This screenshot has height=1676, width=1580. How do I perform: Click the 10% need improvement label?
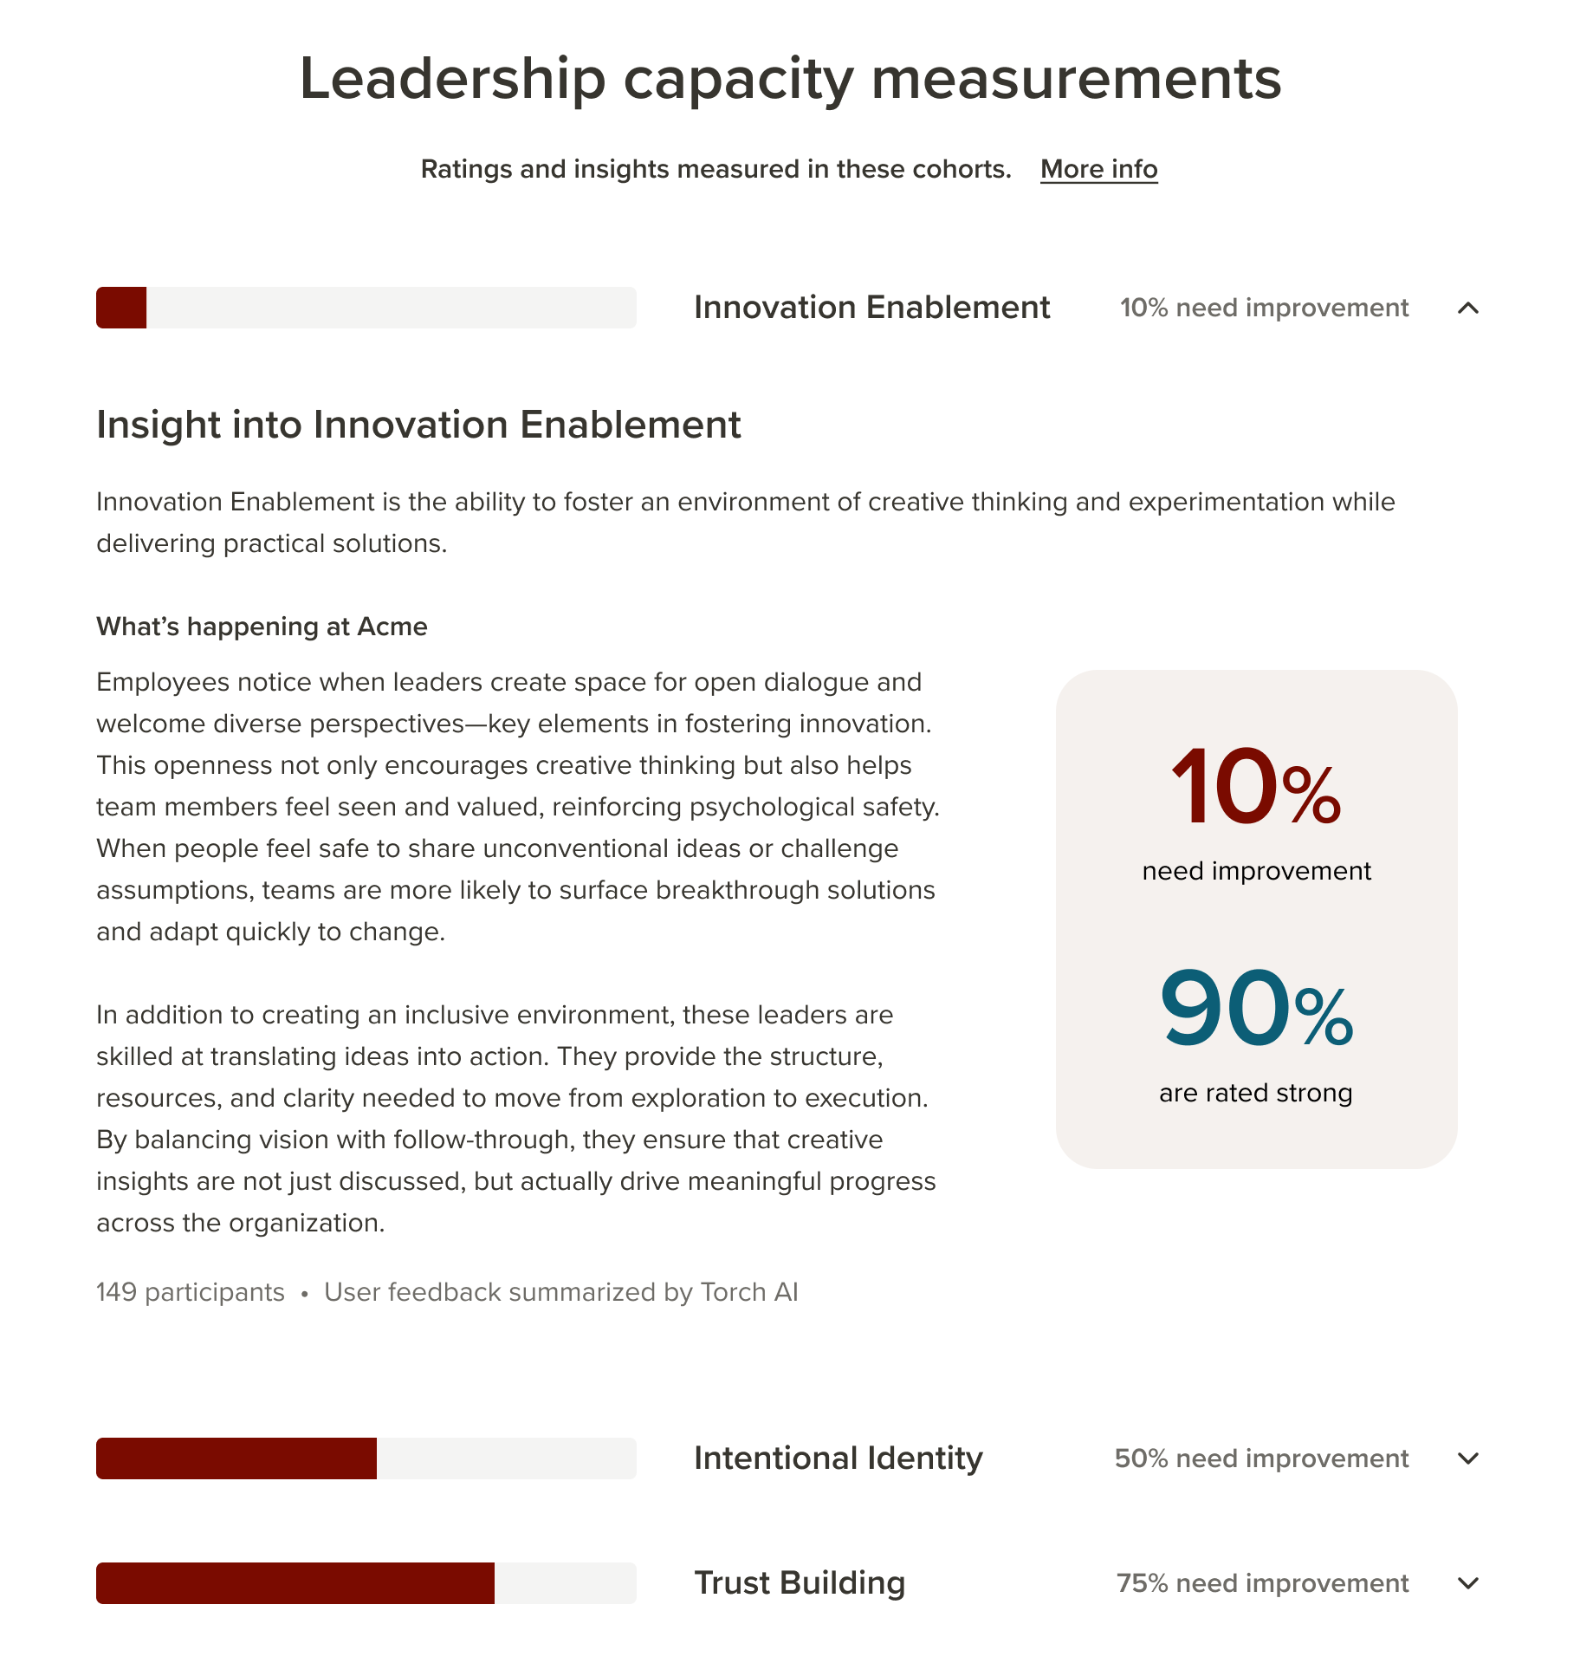tap(1264, 308)
